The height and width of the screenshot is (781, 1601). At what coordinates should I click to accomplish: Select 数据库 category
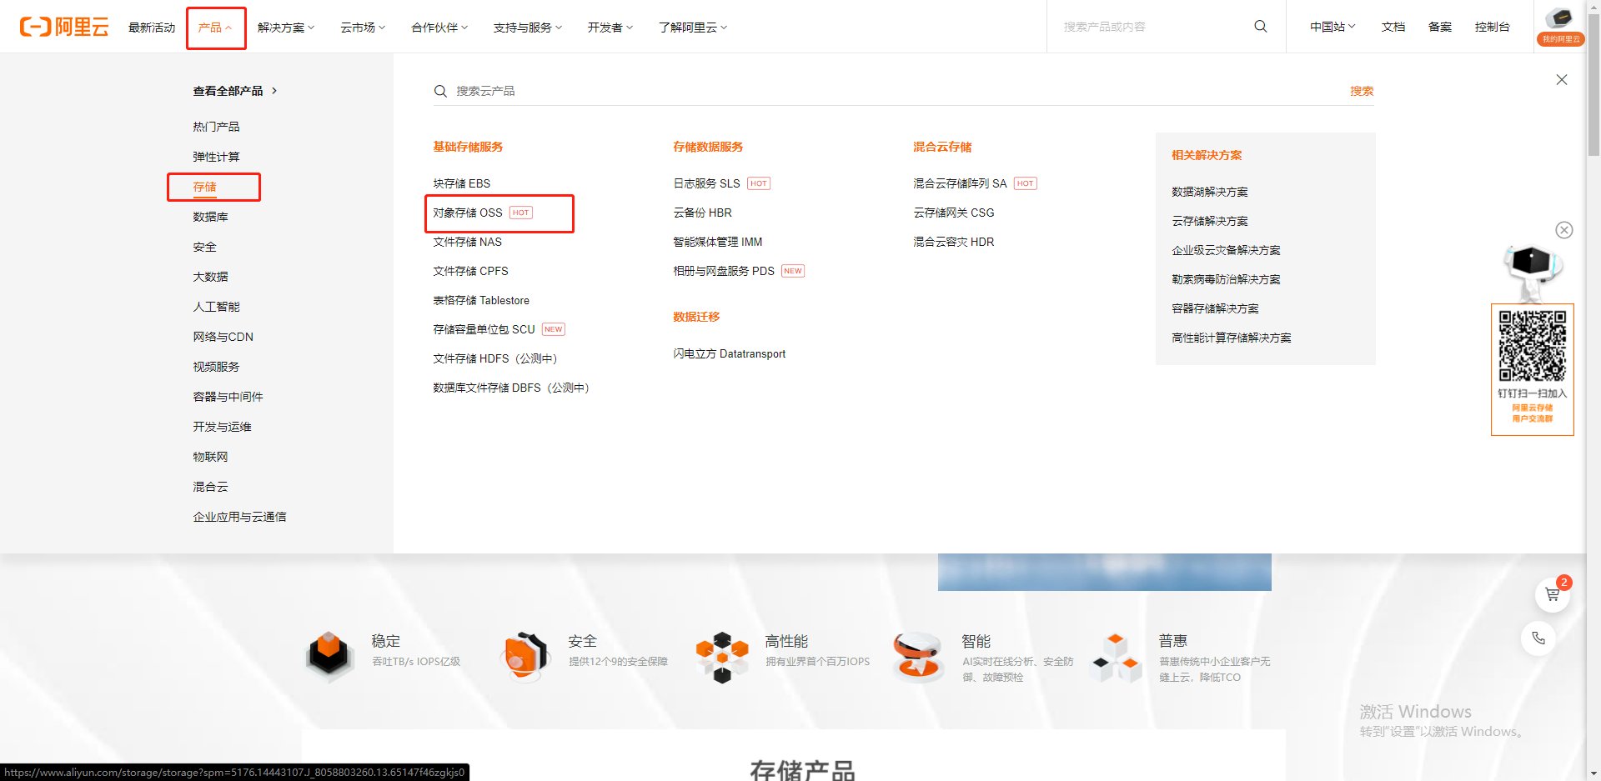click(x=210, y=217)
